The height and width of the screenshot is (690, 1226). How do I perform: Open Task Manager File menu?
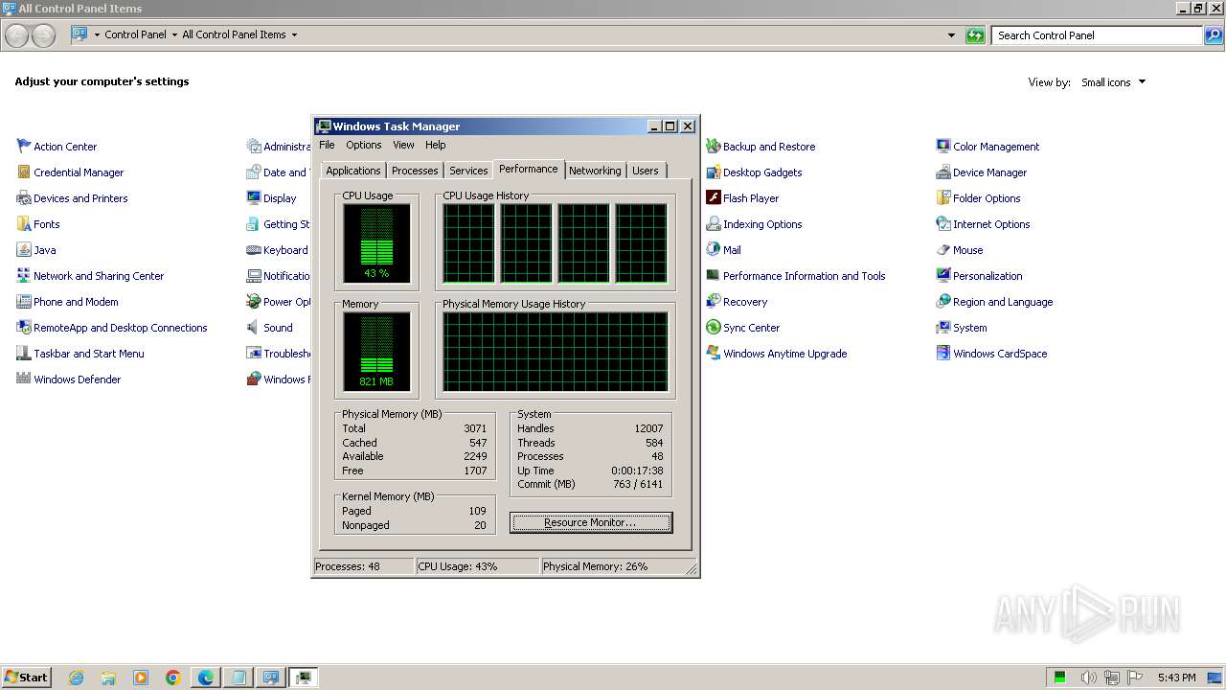click(327, 145)
